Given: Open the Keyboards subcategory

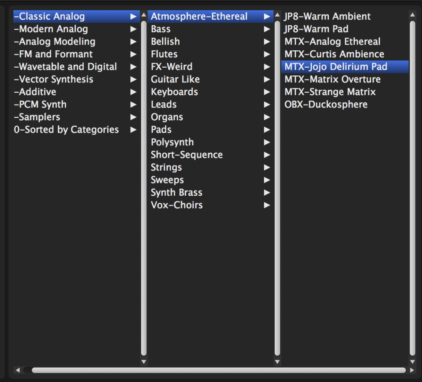Looking at the screenshot, I should coord(211,92).
